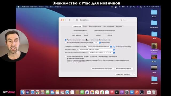Open the Правка menu
171x96 pixels.
[41, 7]
